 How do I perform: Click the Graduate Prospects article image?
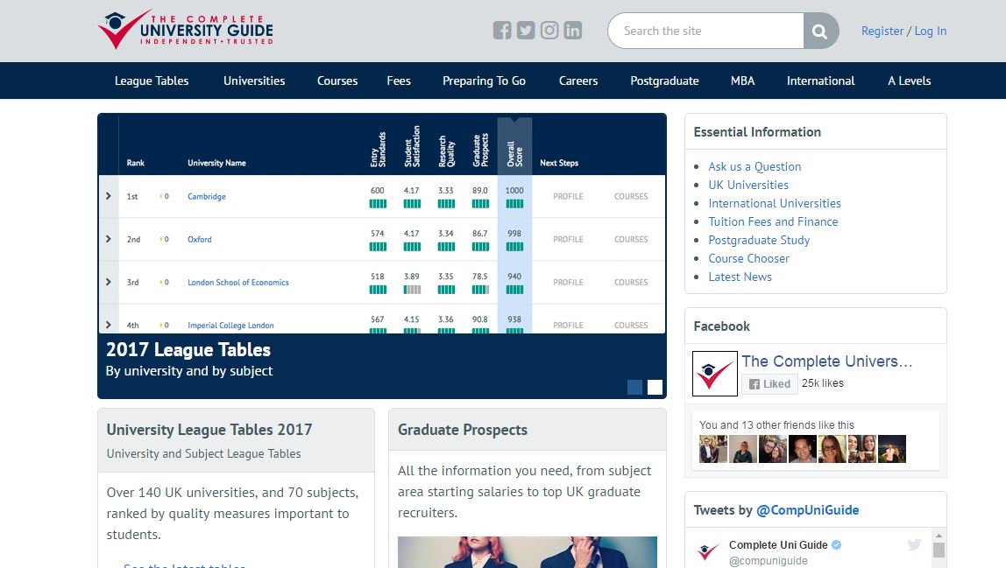click(x=528, y=552)
